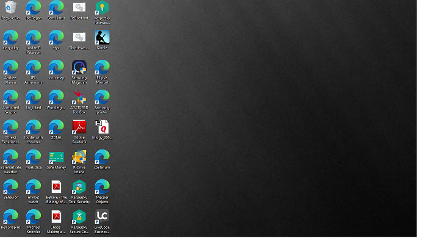Screen dimensions: 427x244
Task: Click the Kaspersky Password Manager shortcut
Action: click(x=102, y=9)
